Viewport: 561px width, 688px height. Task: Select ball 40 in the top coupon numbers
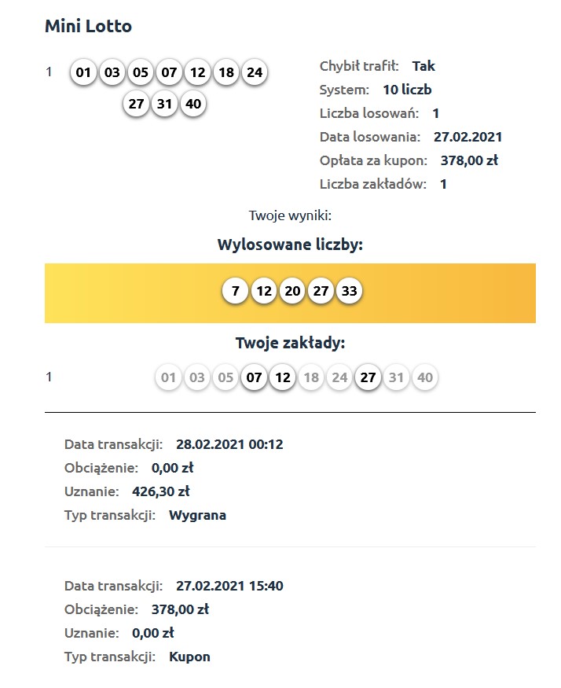point(192,104)
